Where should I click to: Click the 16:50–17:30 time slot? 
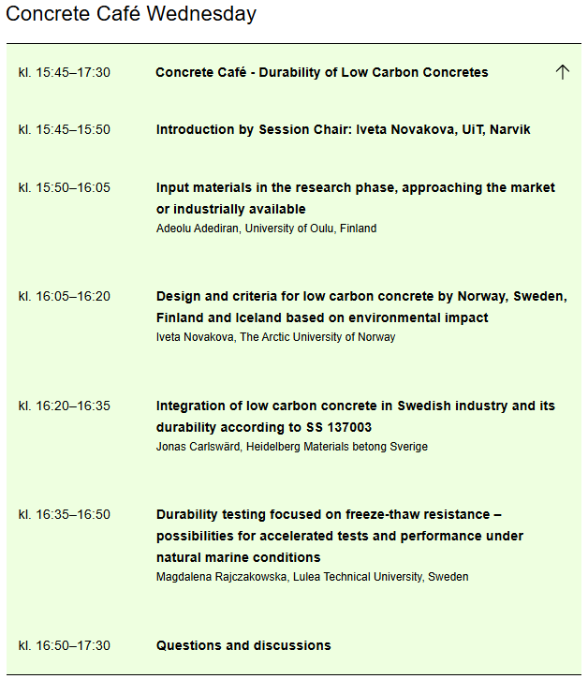pos(65,645)
